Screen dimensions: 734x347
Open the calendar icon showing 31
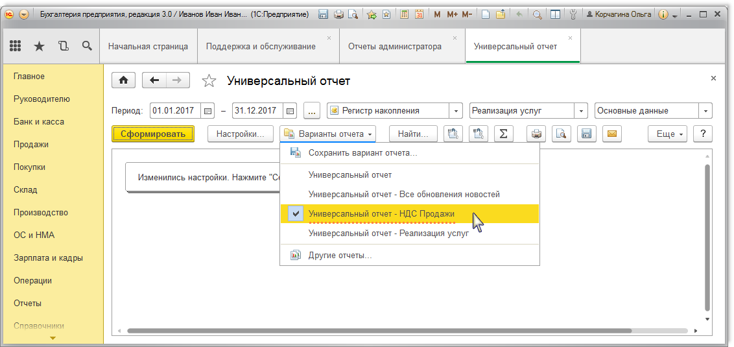click(x=420, y=14)
